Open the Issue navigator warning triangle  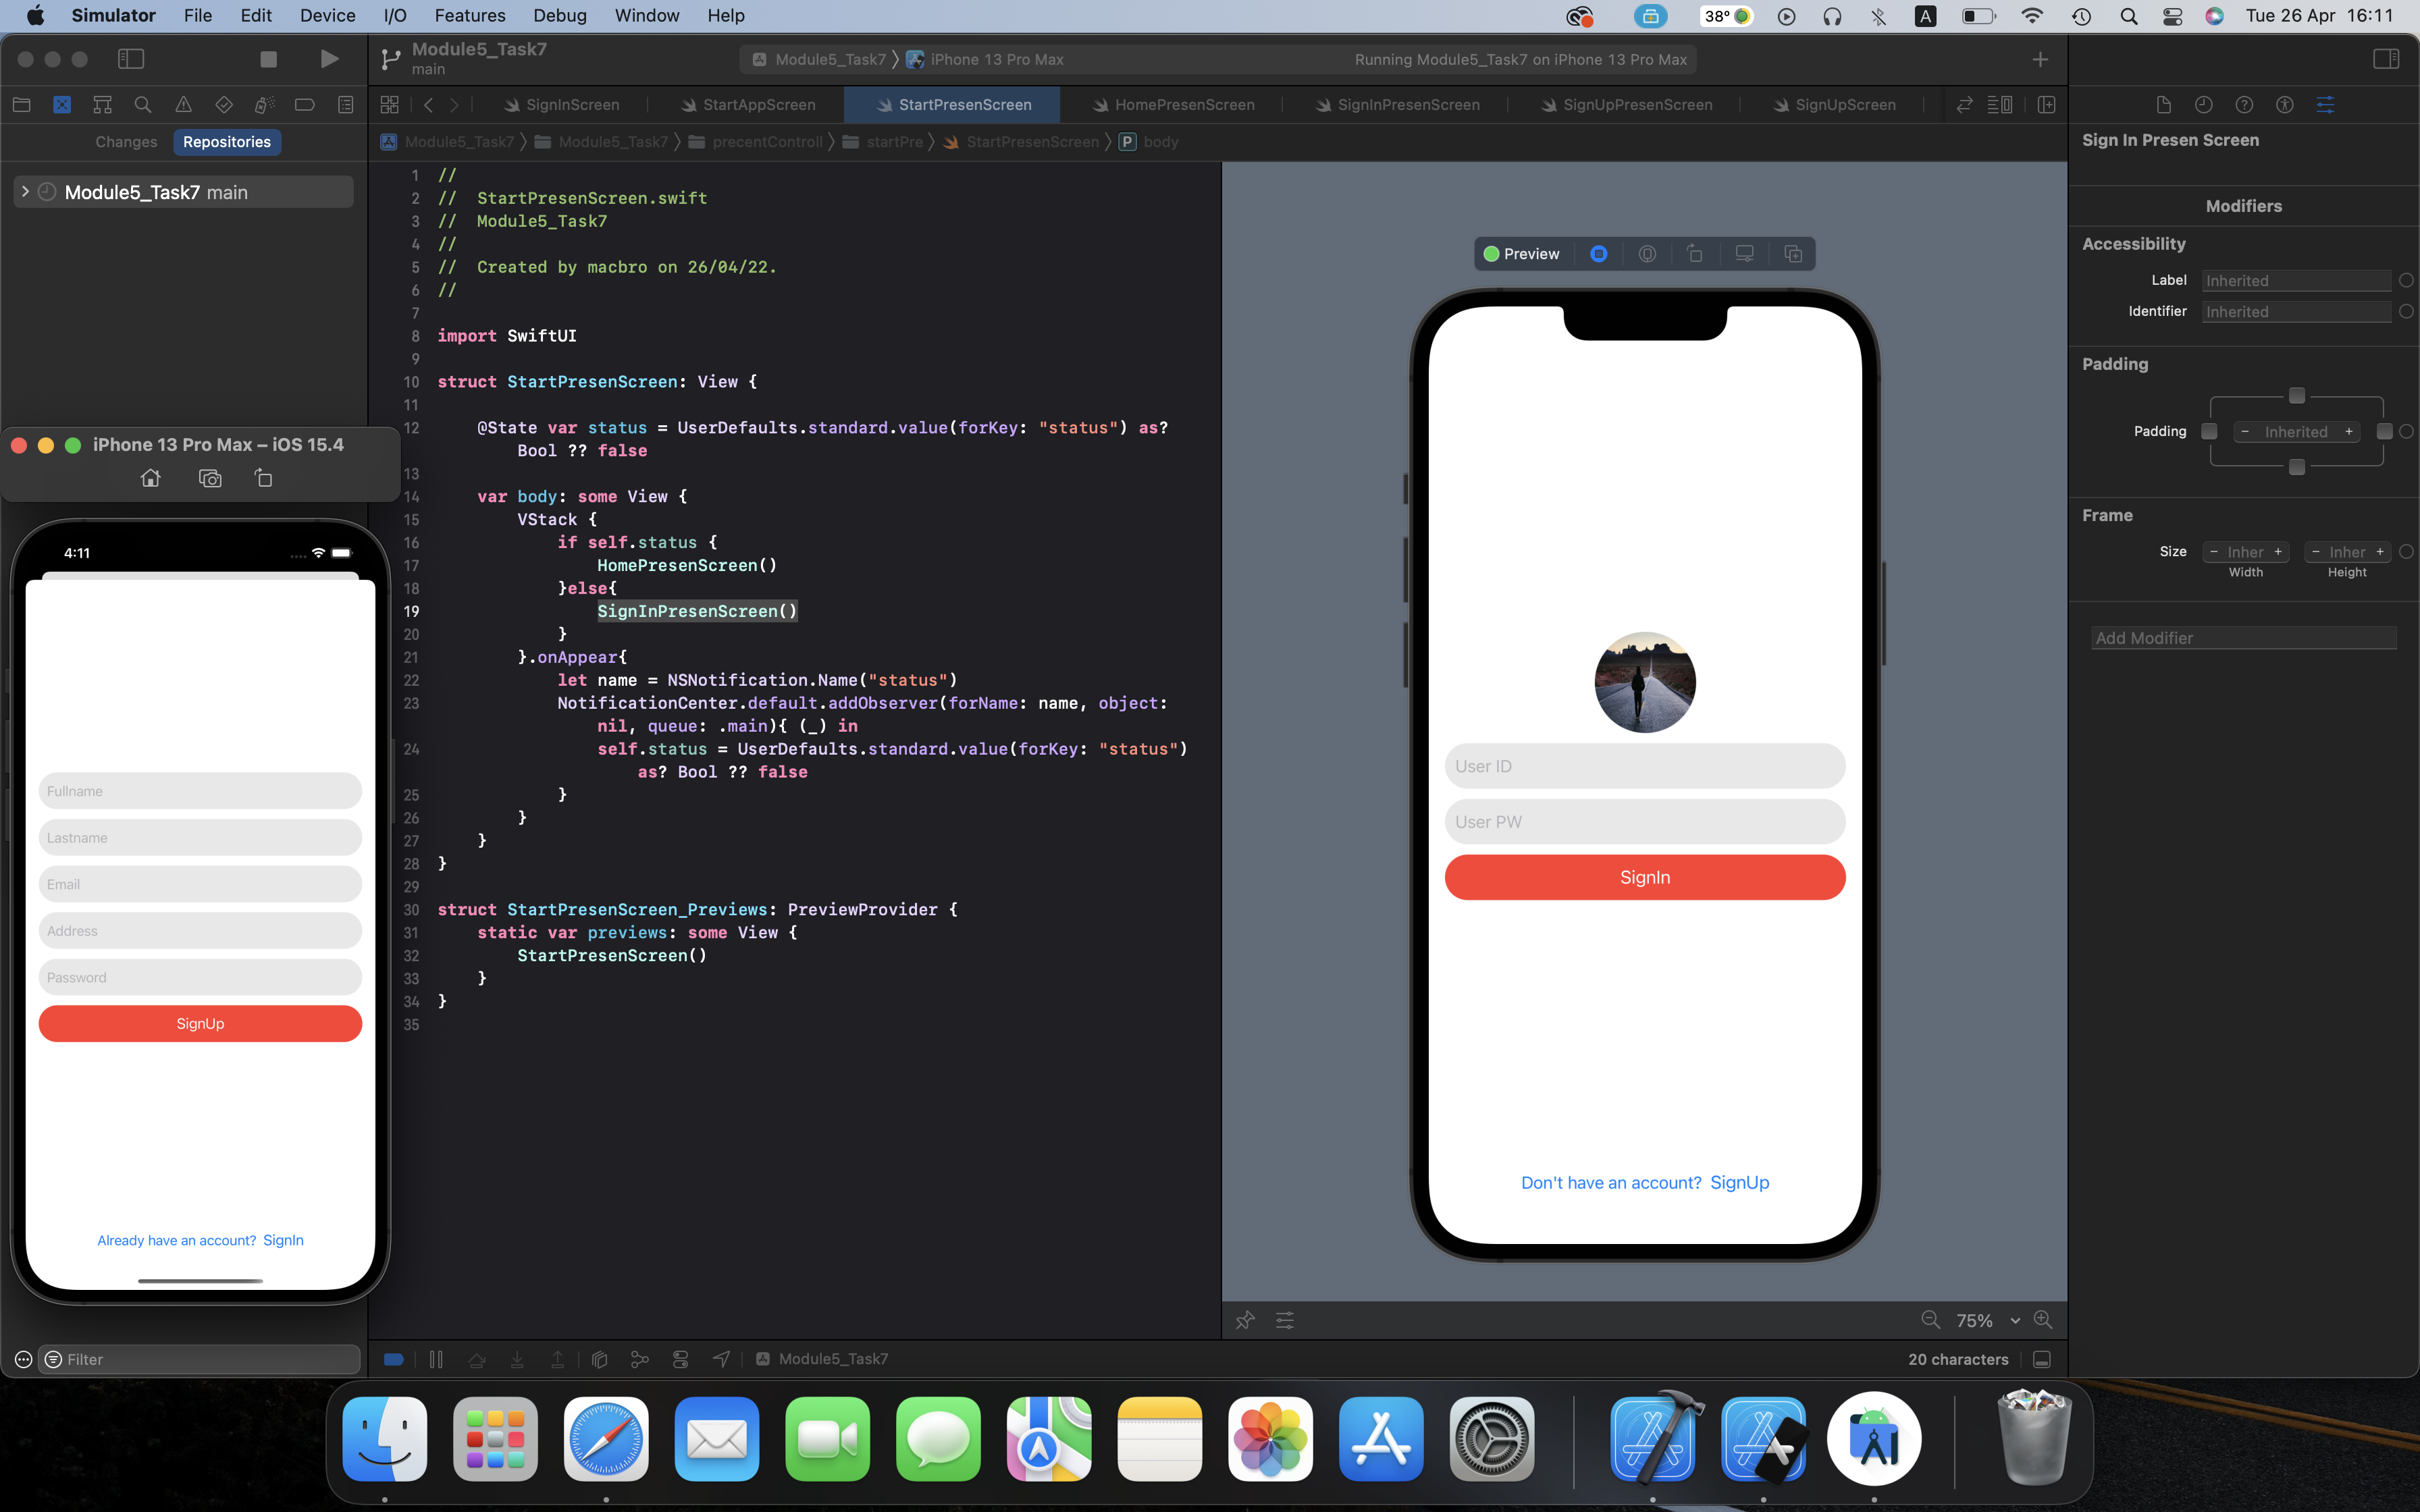click(183, 104)
